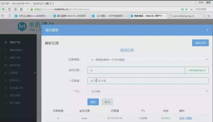This screenshot has height=122, width=213.
Task: Open 用户须知 in the sidebar
Action: [15, 103]
